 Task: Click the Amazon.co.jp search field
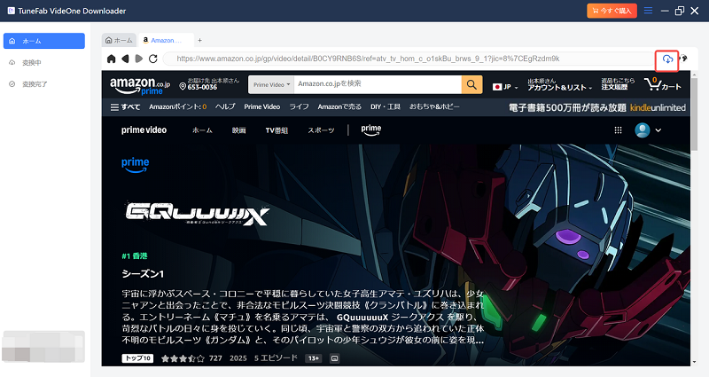coord(378,84)
